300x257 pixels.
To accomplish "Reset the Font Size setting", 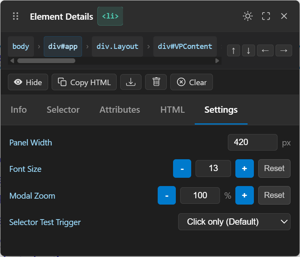I will (274, 169).
